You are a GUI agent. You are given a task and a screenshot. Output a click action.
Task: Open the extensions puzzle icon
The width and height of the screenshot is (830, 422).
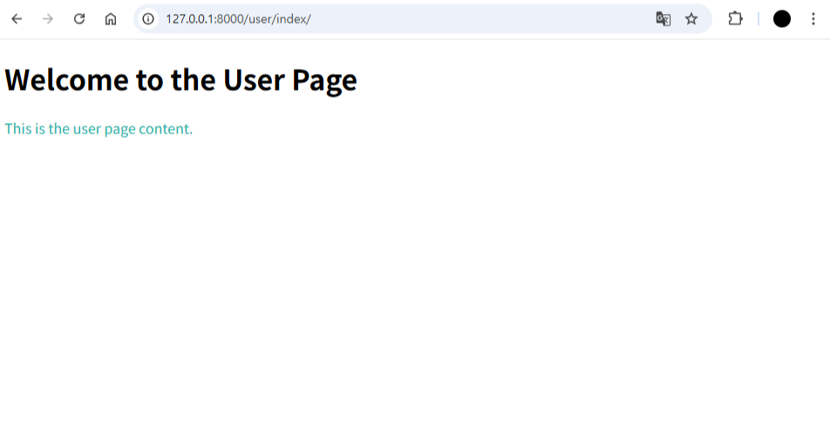(x=735, y=19)
